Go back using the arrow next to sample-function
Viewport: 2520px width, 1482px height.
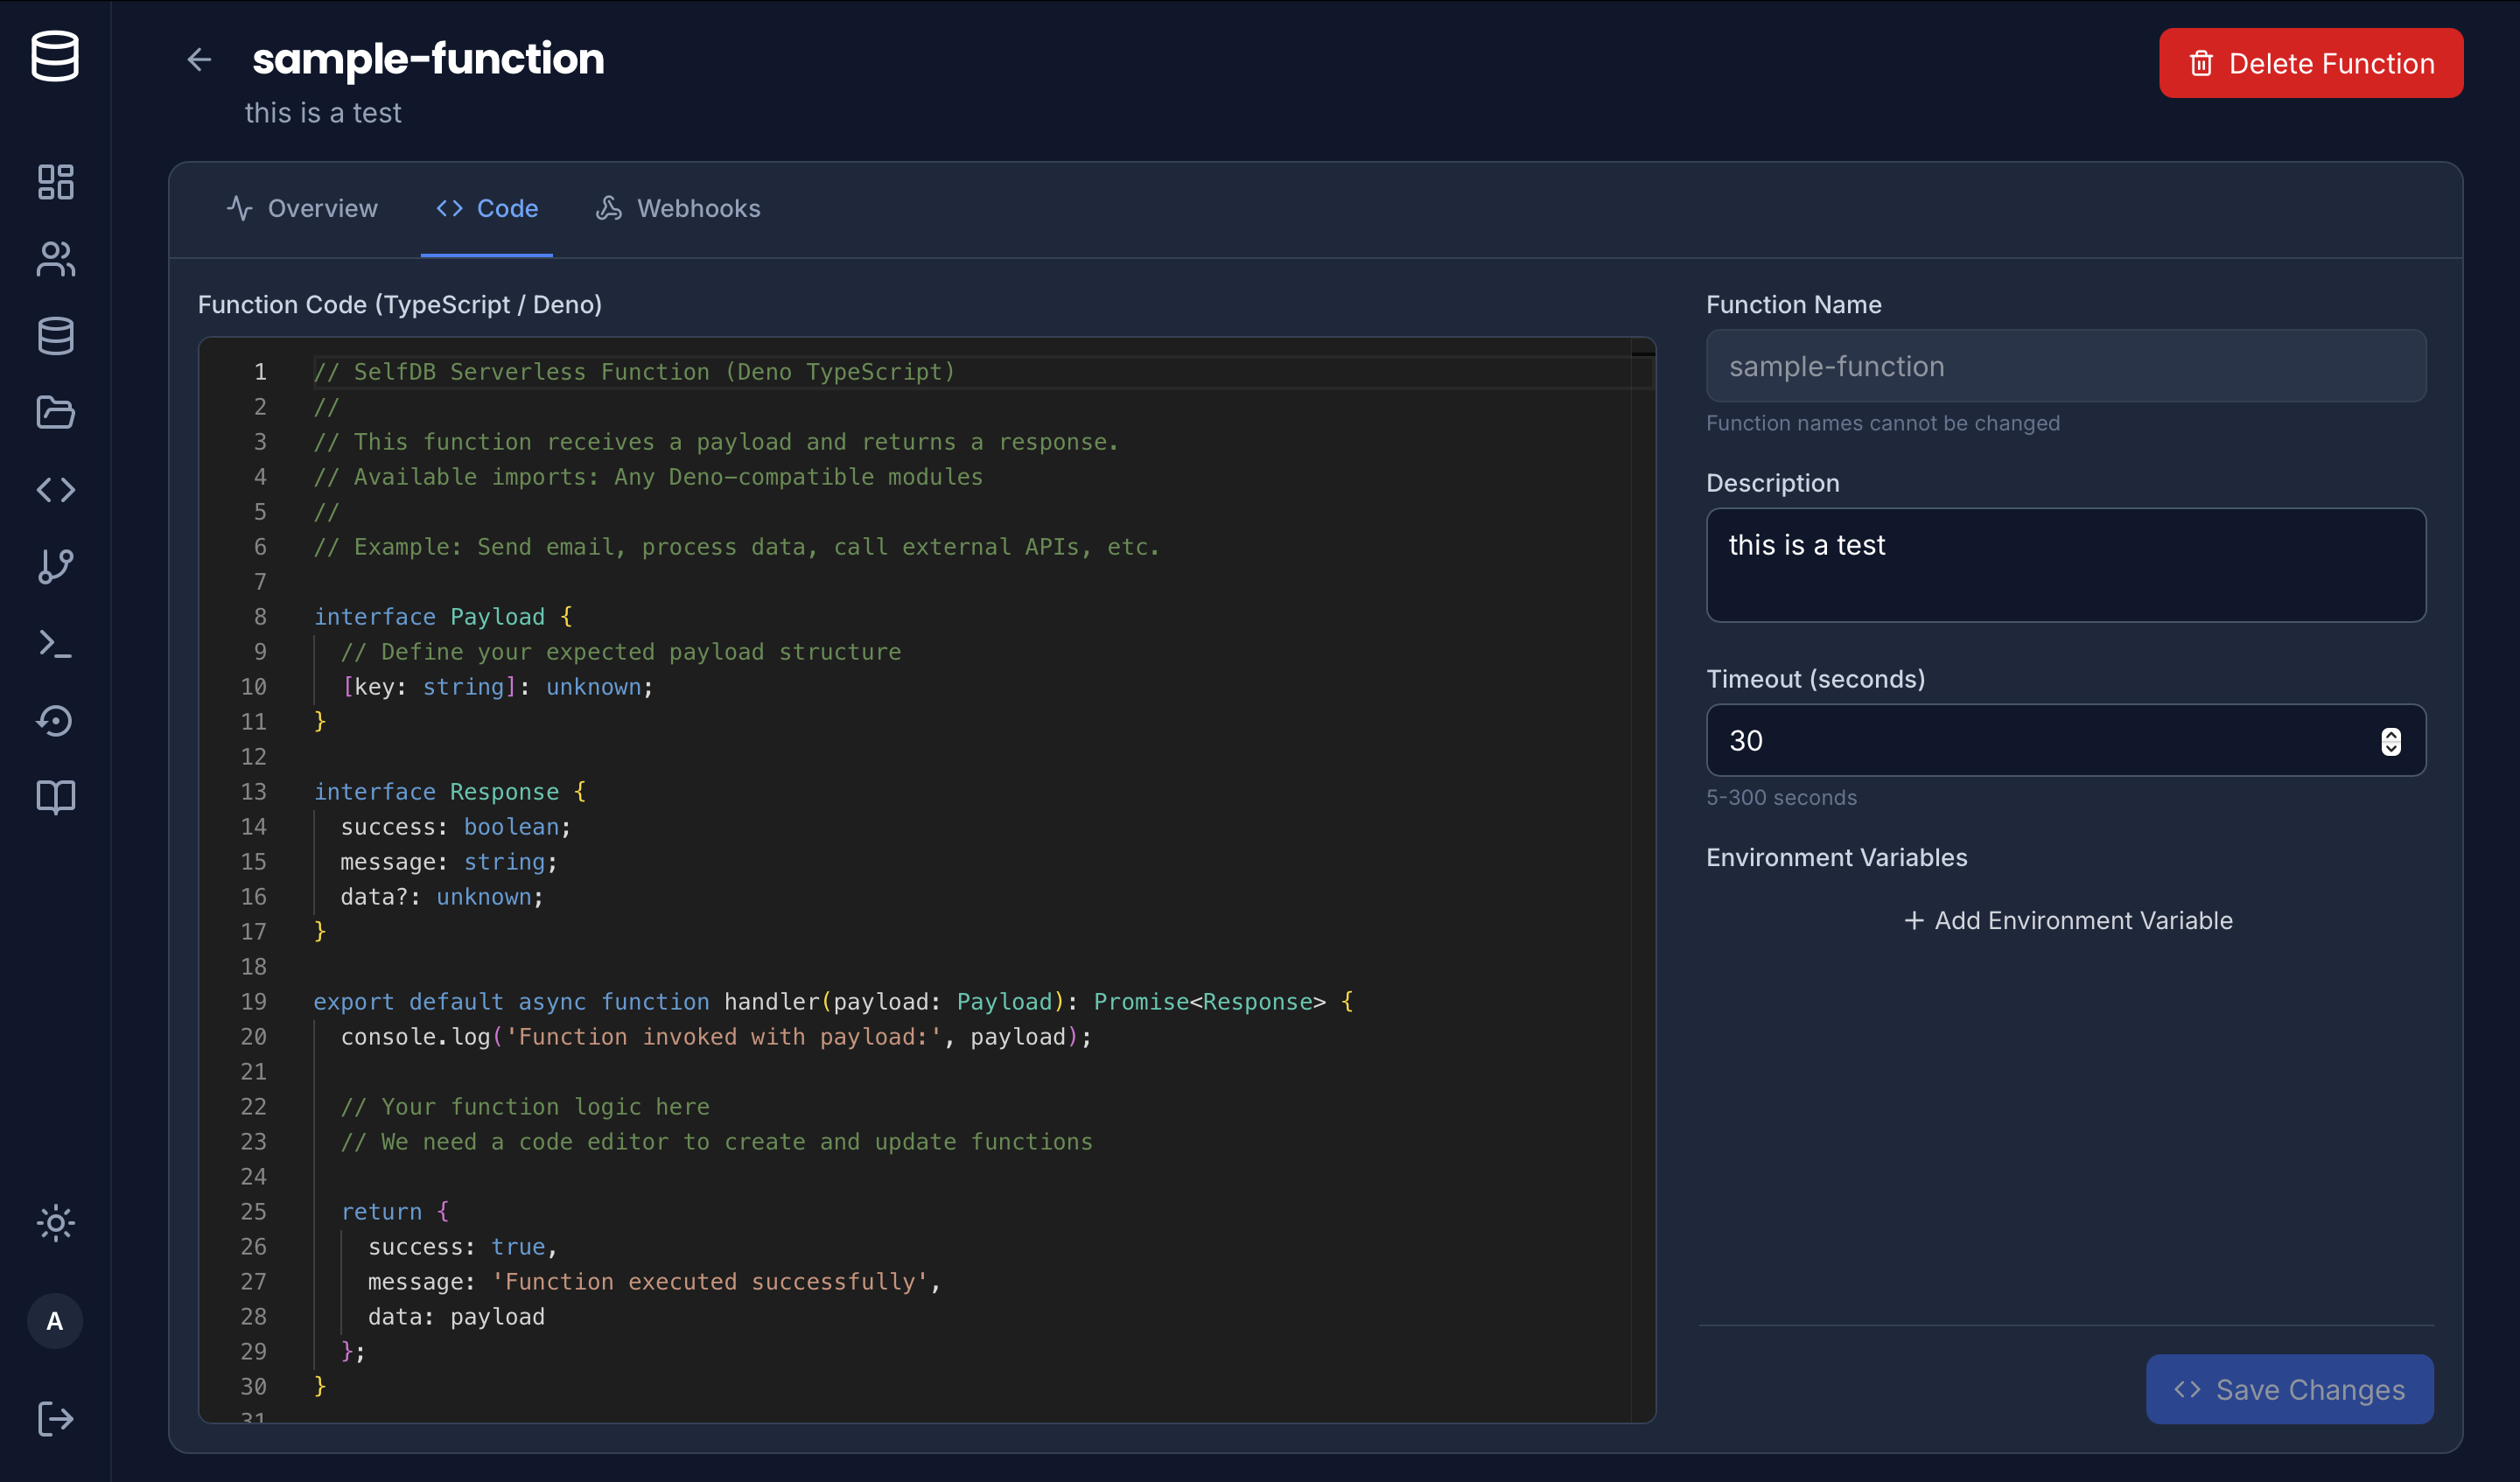point(198,60)
